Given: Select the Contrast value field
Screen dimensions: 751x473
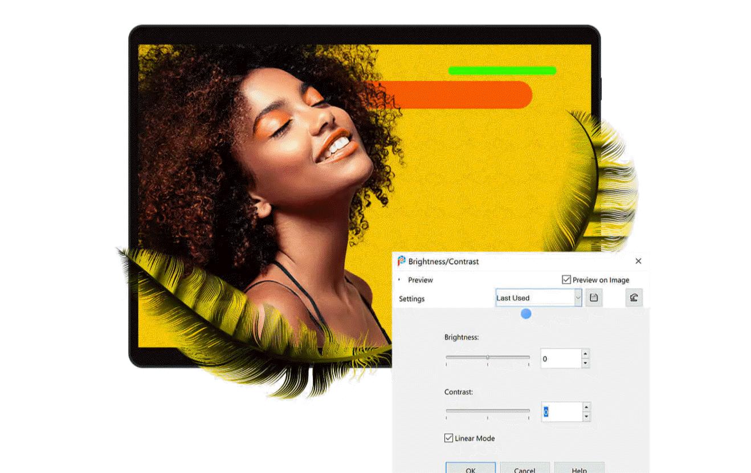Looking at the screenshot, I should 561,411.
